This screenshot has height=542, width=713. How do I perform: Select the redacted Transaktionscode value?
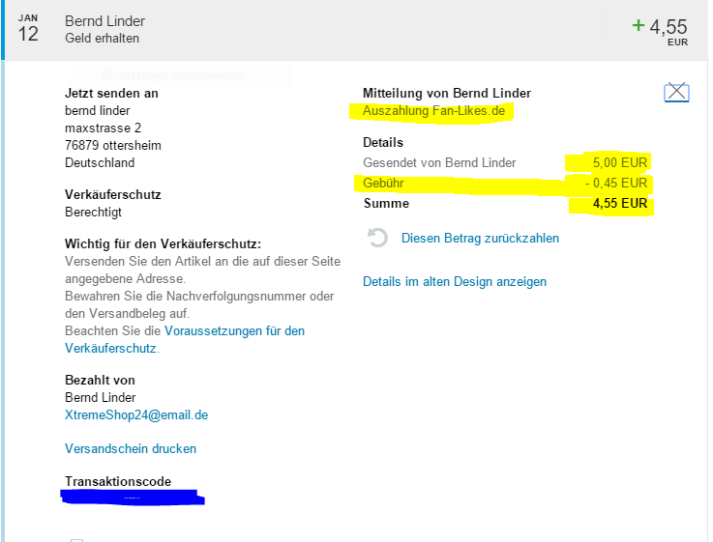pos(133,499)
